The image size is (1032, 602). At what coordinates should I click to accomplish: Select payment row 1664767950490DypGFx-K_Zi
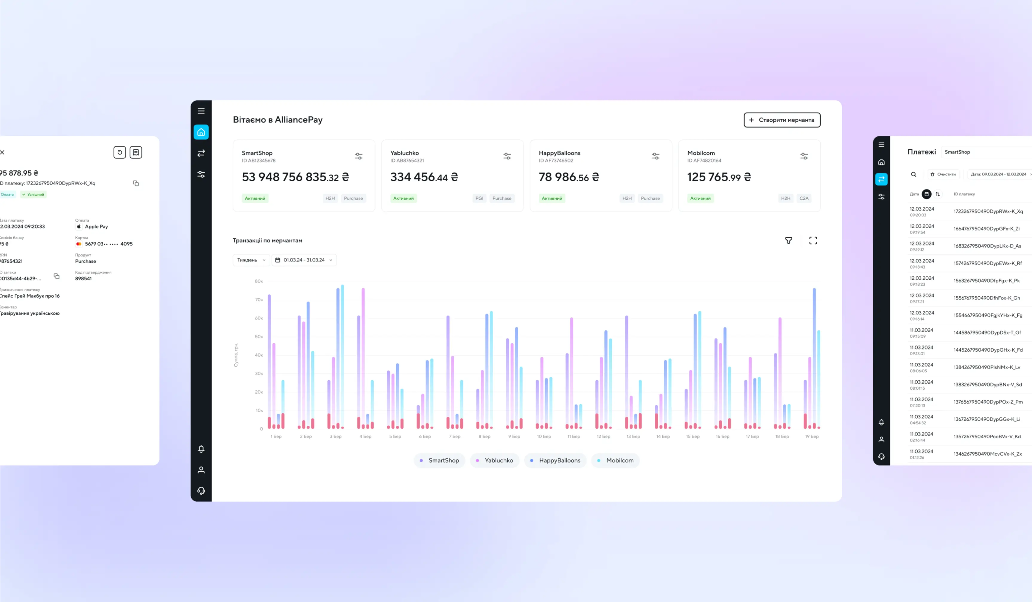(x=969, y=229)
